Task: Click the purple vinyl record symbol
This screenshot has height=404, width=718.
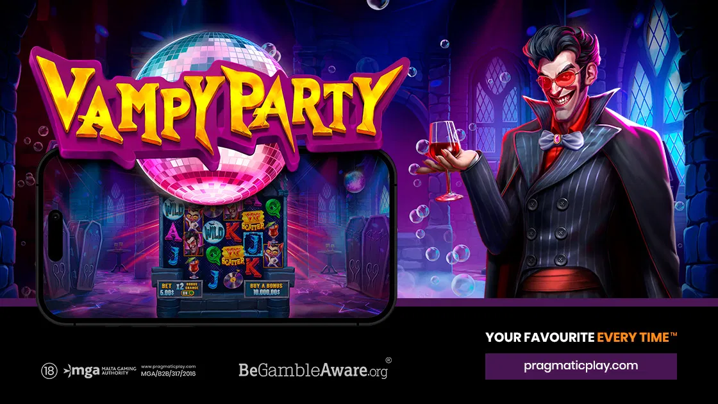Action: pos(233,280)
